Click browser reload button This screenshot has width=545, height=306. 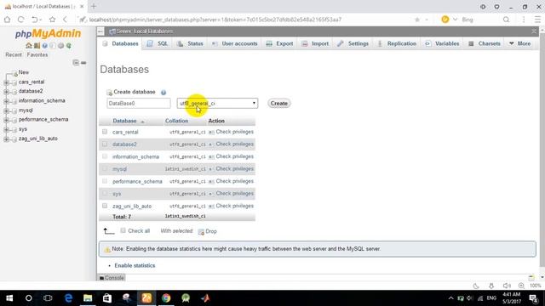coord(20,20)
